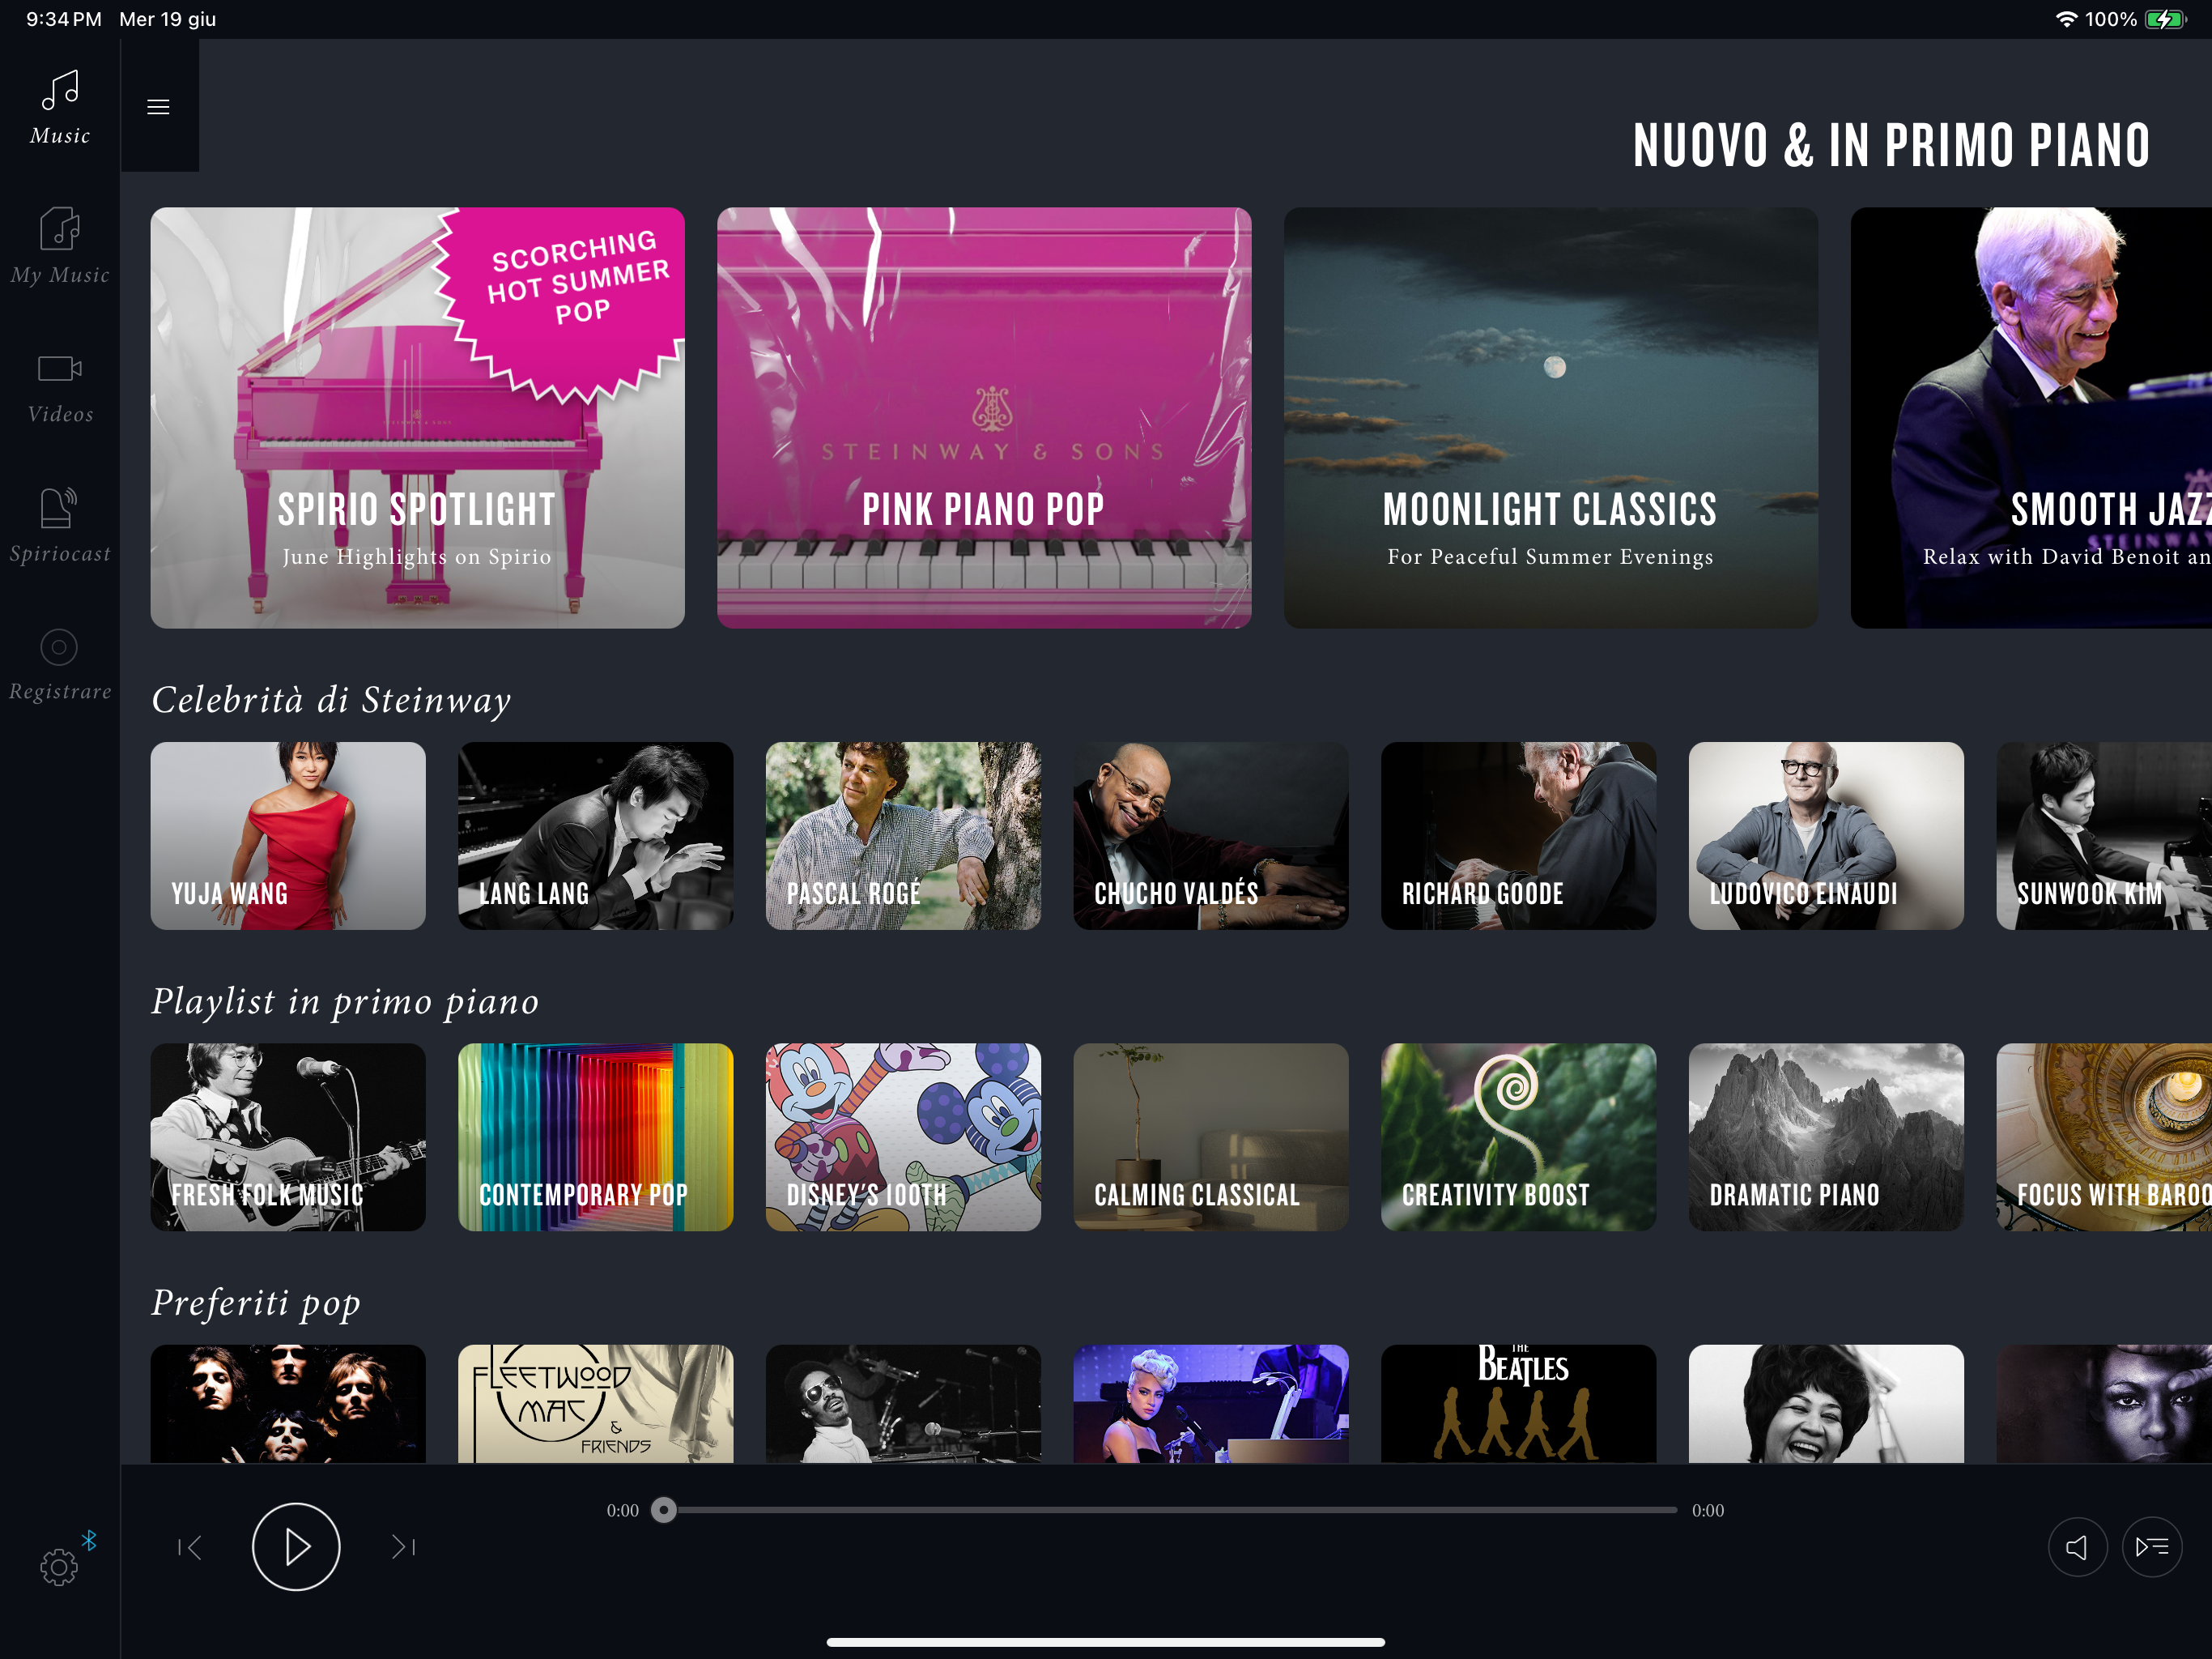The height and width of the screenshot is (1659, 2212).
Task: Open Fresh Folk Music playlist
Action: coord(288,1137)
